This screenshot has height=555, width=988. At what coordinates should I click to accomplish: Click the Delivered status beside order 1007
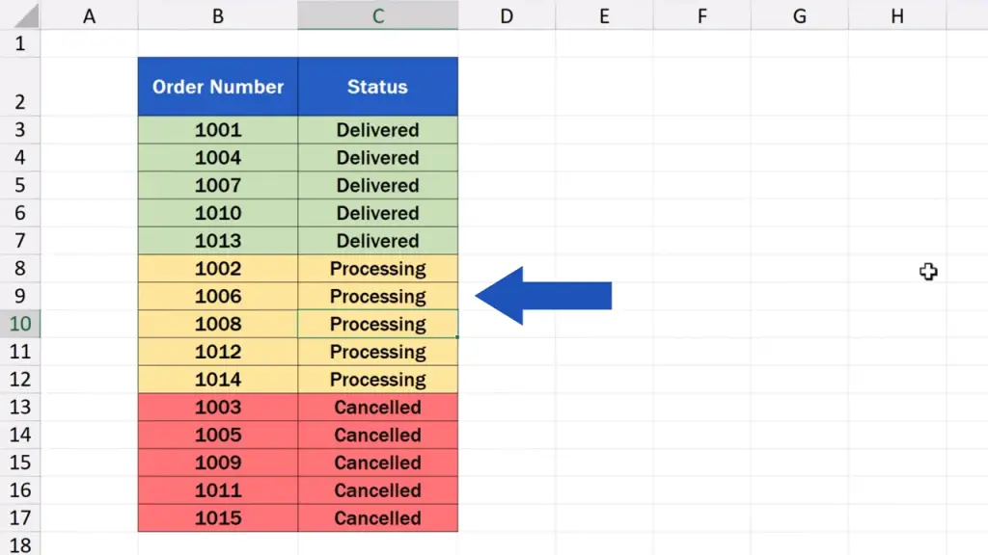(377, 185)
